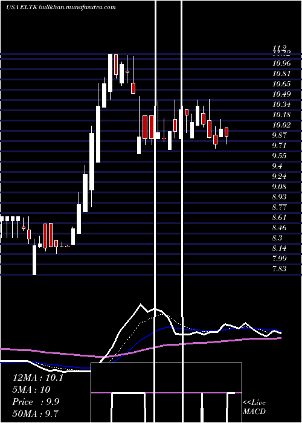The width and height of the screenshot is (302, 423).
Task: Click the 'USA ELTK bullkhan.munafasutra.com' title text
Action: 61,7
